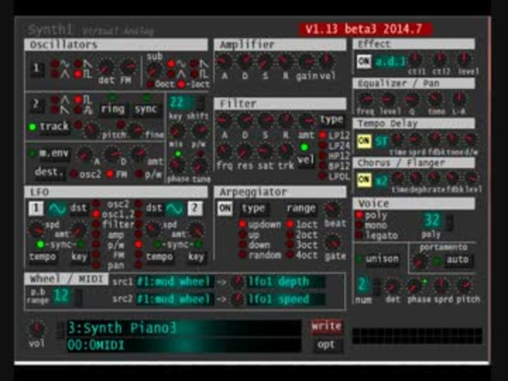Click the Equalizer freq knob
The height and width of the screenshot is (381, 508).
(x=366, y=99)
